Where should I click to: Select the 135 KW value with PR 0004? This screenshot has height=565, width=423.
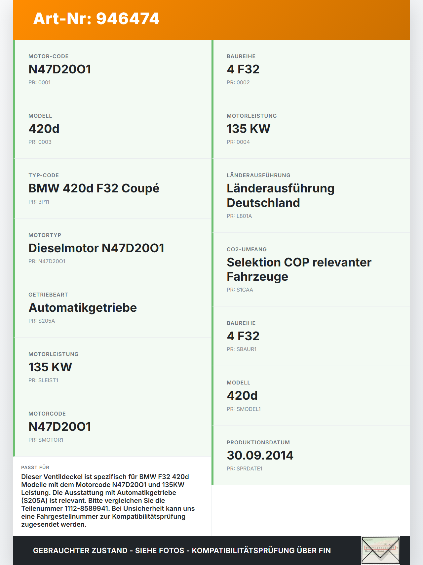[249, 129]
